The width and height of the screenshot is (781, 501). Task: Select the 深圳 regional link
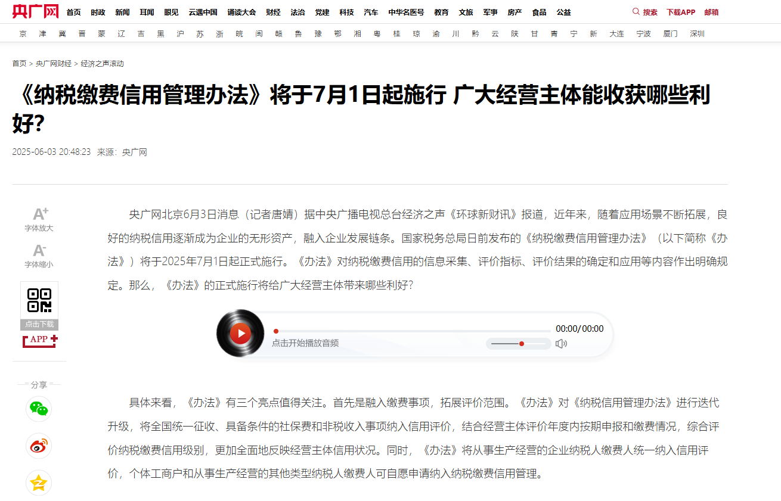pos(697,34)
